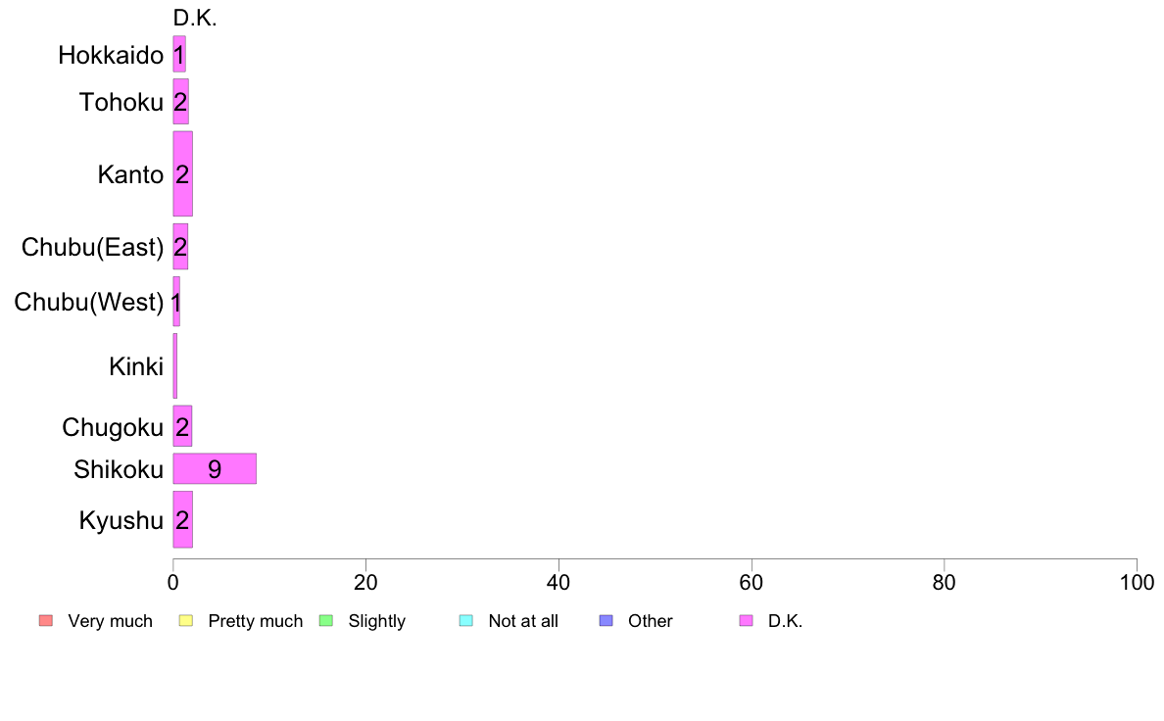Click the D.K. magenta legend swatch
This screenshot has width=1164, height=721.
746,621
